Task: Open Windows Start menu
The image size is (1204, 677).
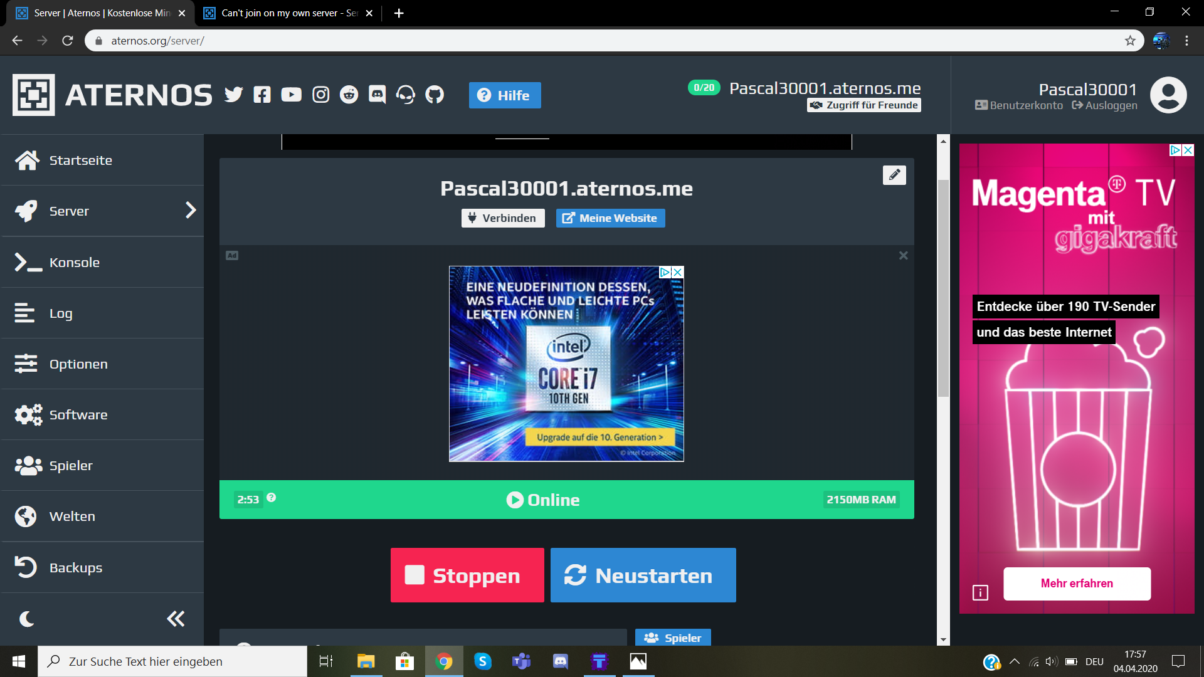Action: click(x=19, y=661)
